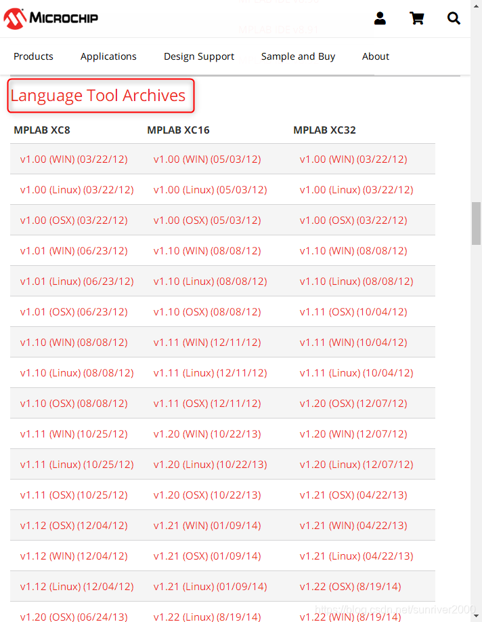Open the user account icon
Screen dimensions: 482x622
380,18
